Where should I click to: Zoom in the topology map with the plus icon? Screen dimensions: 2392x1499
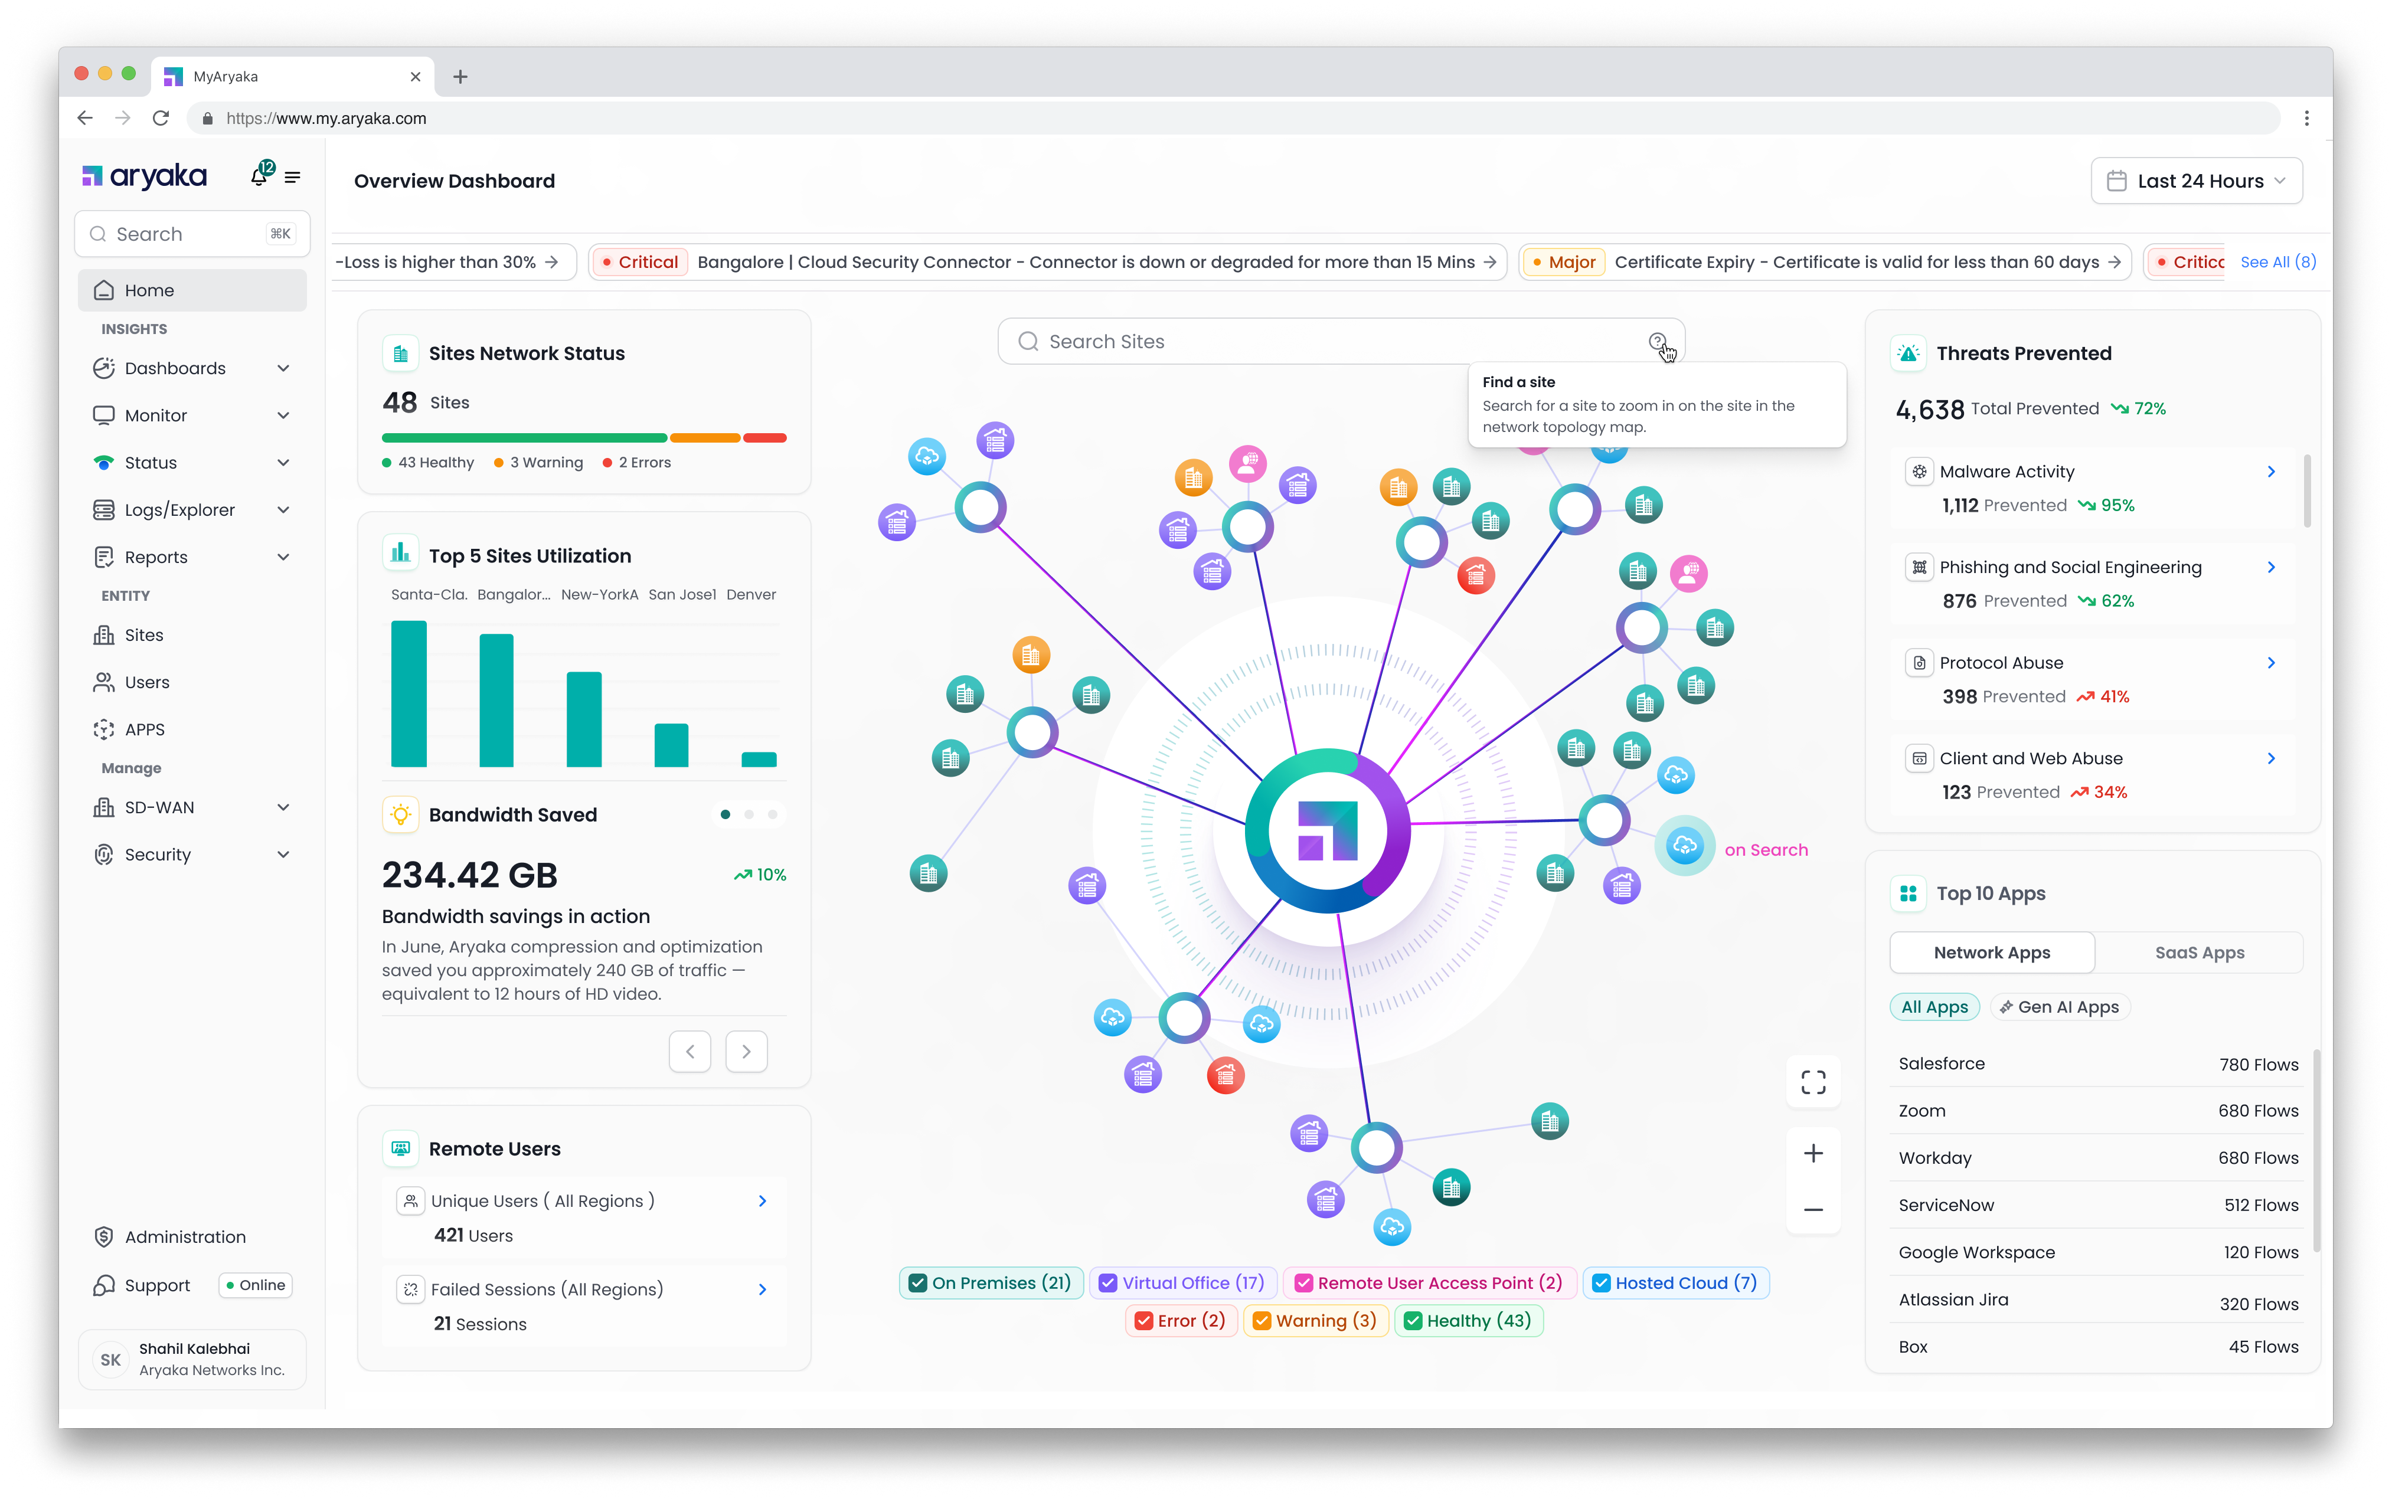click(x=1813, y=1153)
